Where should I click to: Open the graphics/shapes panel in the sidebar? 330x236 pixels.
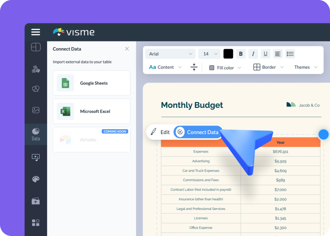pyautogui.click(x=35, y=88)
